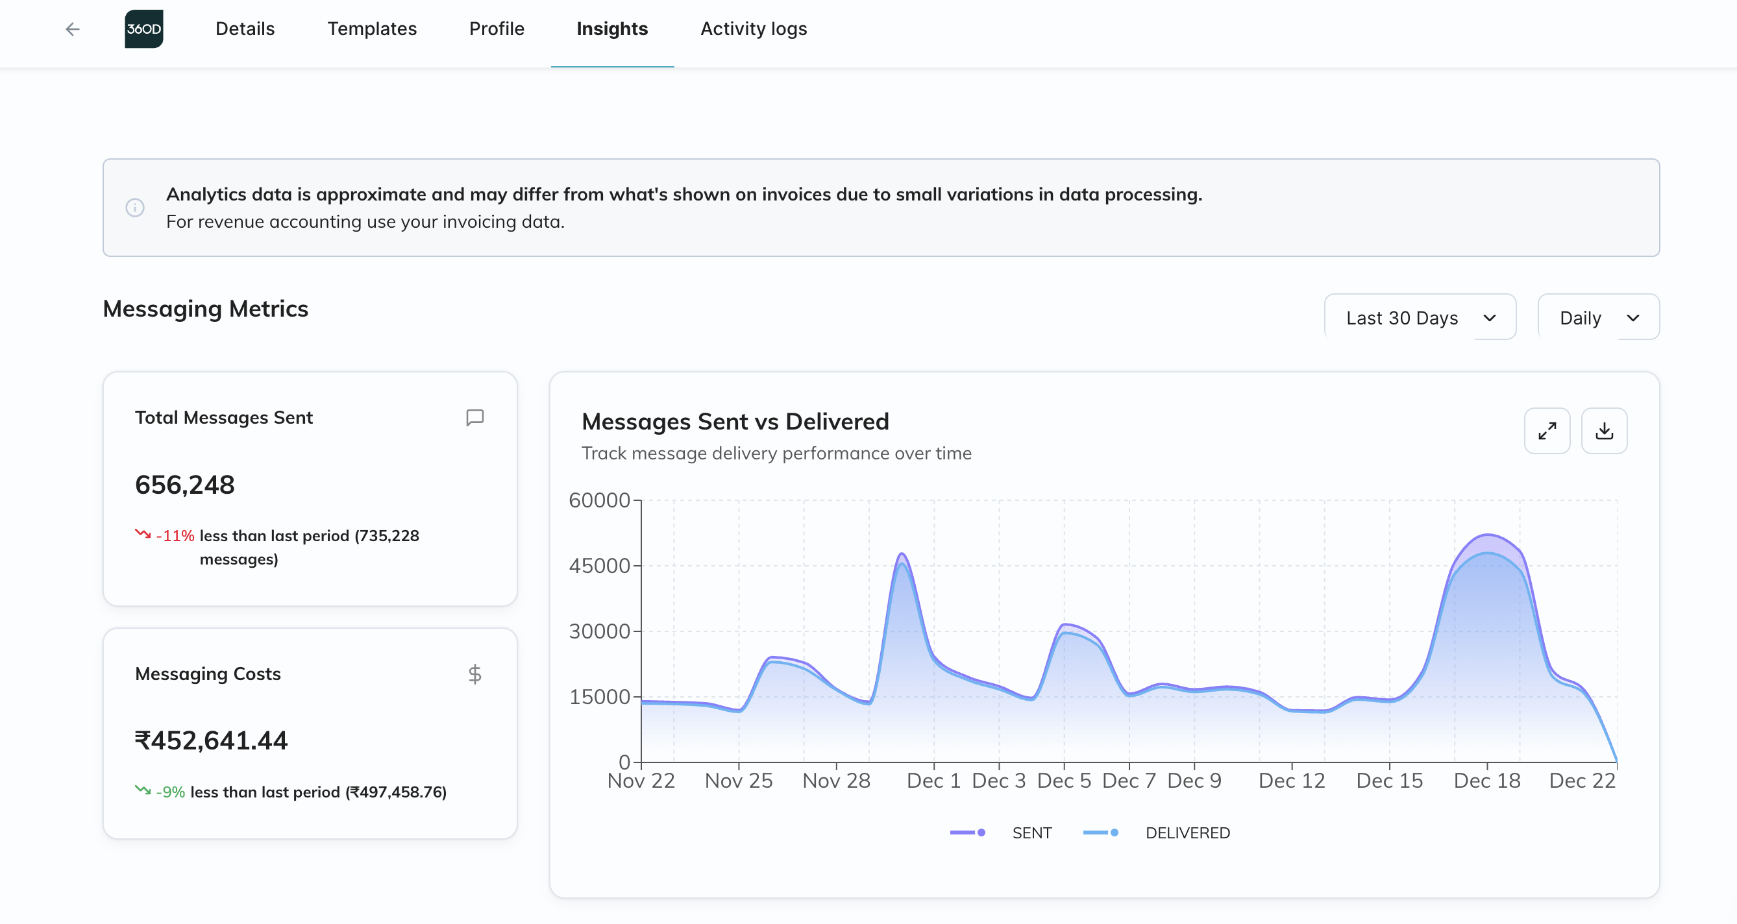
Task: Open the Last 30 Days dropdown
Action: 1420,317
